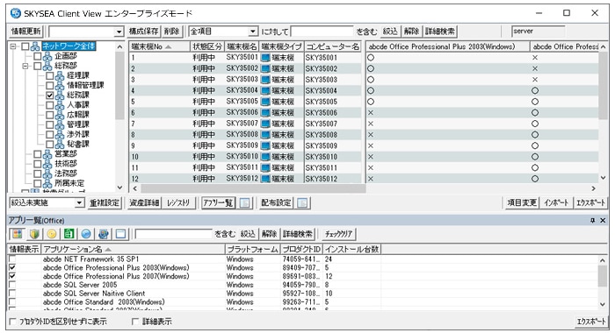Click the レジストリ button
The width and height of the screenshot is (615, 333).
click(178, 202)
